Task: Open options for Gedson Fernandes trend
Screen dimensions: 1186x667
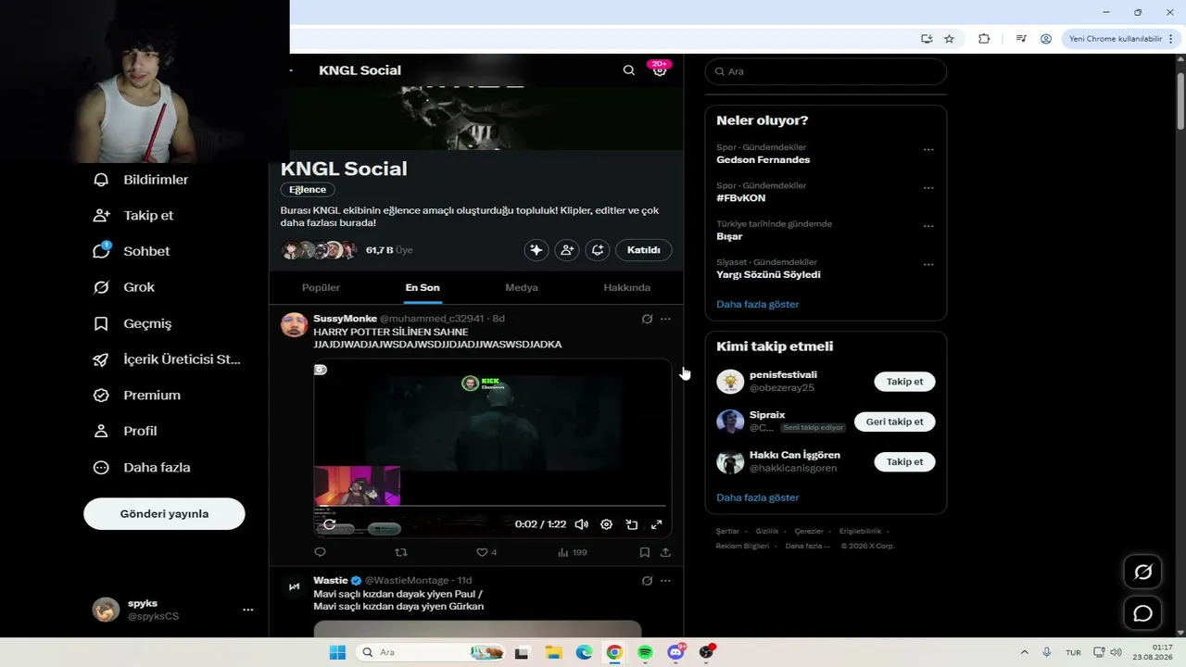Action: point(928,150)
